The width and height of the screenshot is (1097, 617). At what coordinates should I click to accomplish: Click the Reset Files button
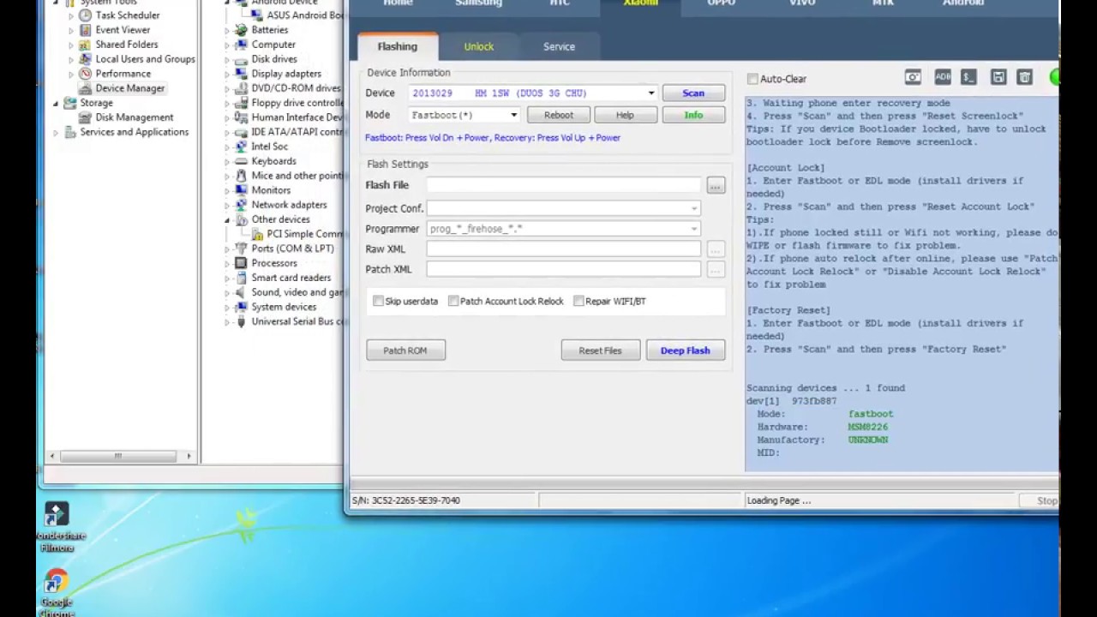[600, 350]
